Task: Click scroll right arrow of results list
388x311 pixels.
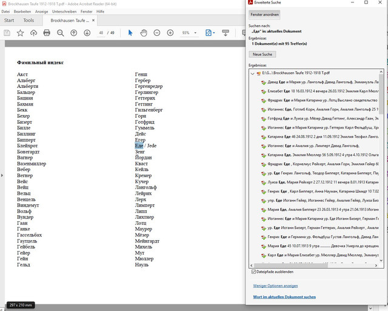Action: [x=376, y=265]
